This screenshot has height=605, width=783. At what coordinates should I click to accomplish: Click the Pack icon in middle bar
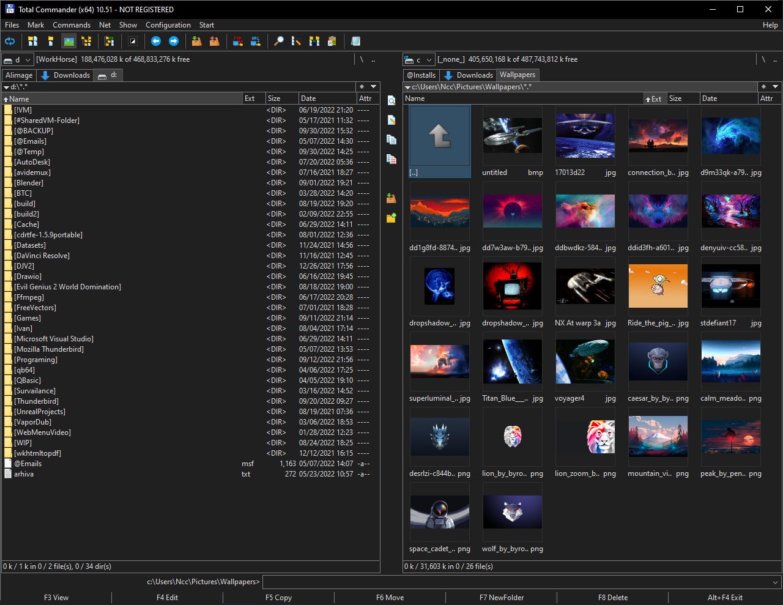coord(391,198)
